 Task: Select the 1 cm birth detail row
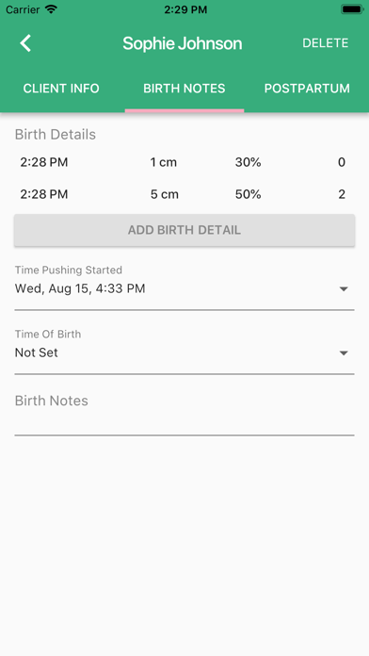point(184,162)
